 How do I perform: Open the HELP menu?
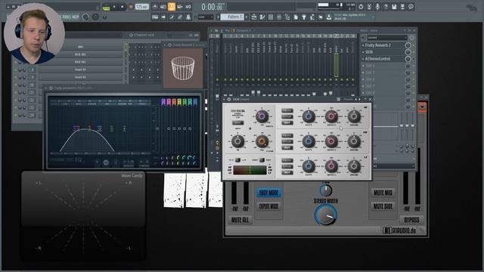point(76,17)
